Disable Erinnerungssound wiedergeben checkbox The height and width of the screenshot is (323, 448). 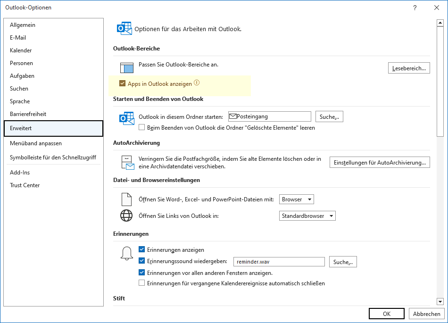pyautogui.click(x=142, y=261)
